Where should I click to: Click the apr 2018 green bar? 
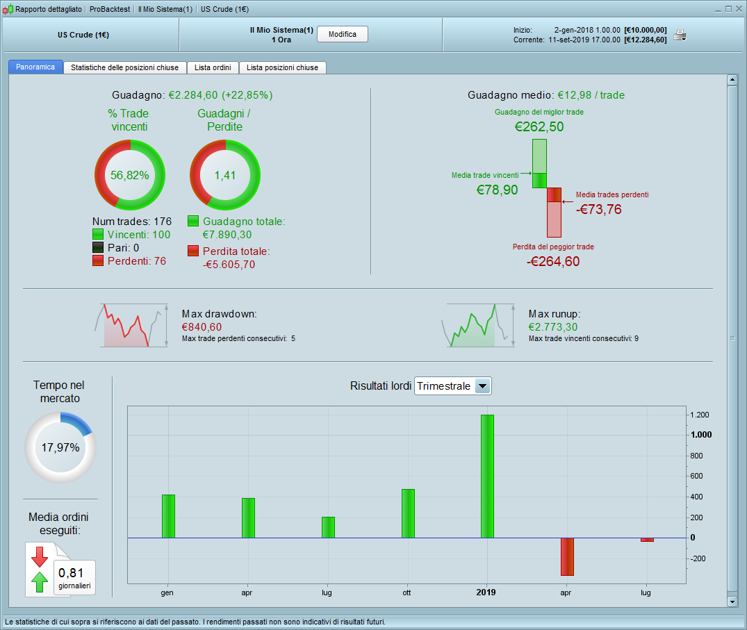248,518
